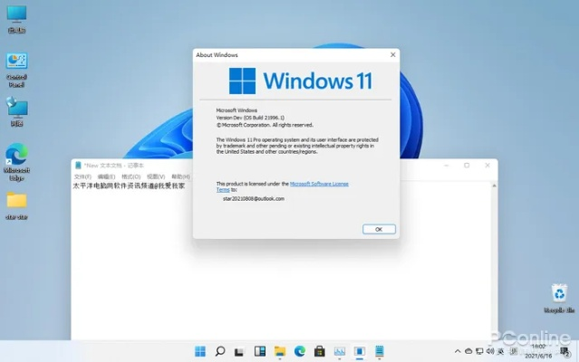Open the notification center icon

[x=565, y=352]
